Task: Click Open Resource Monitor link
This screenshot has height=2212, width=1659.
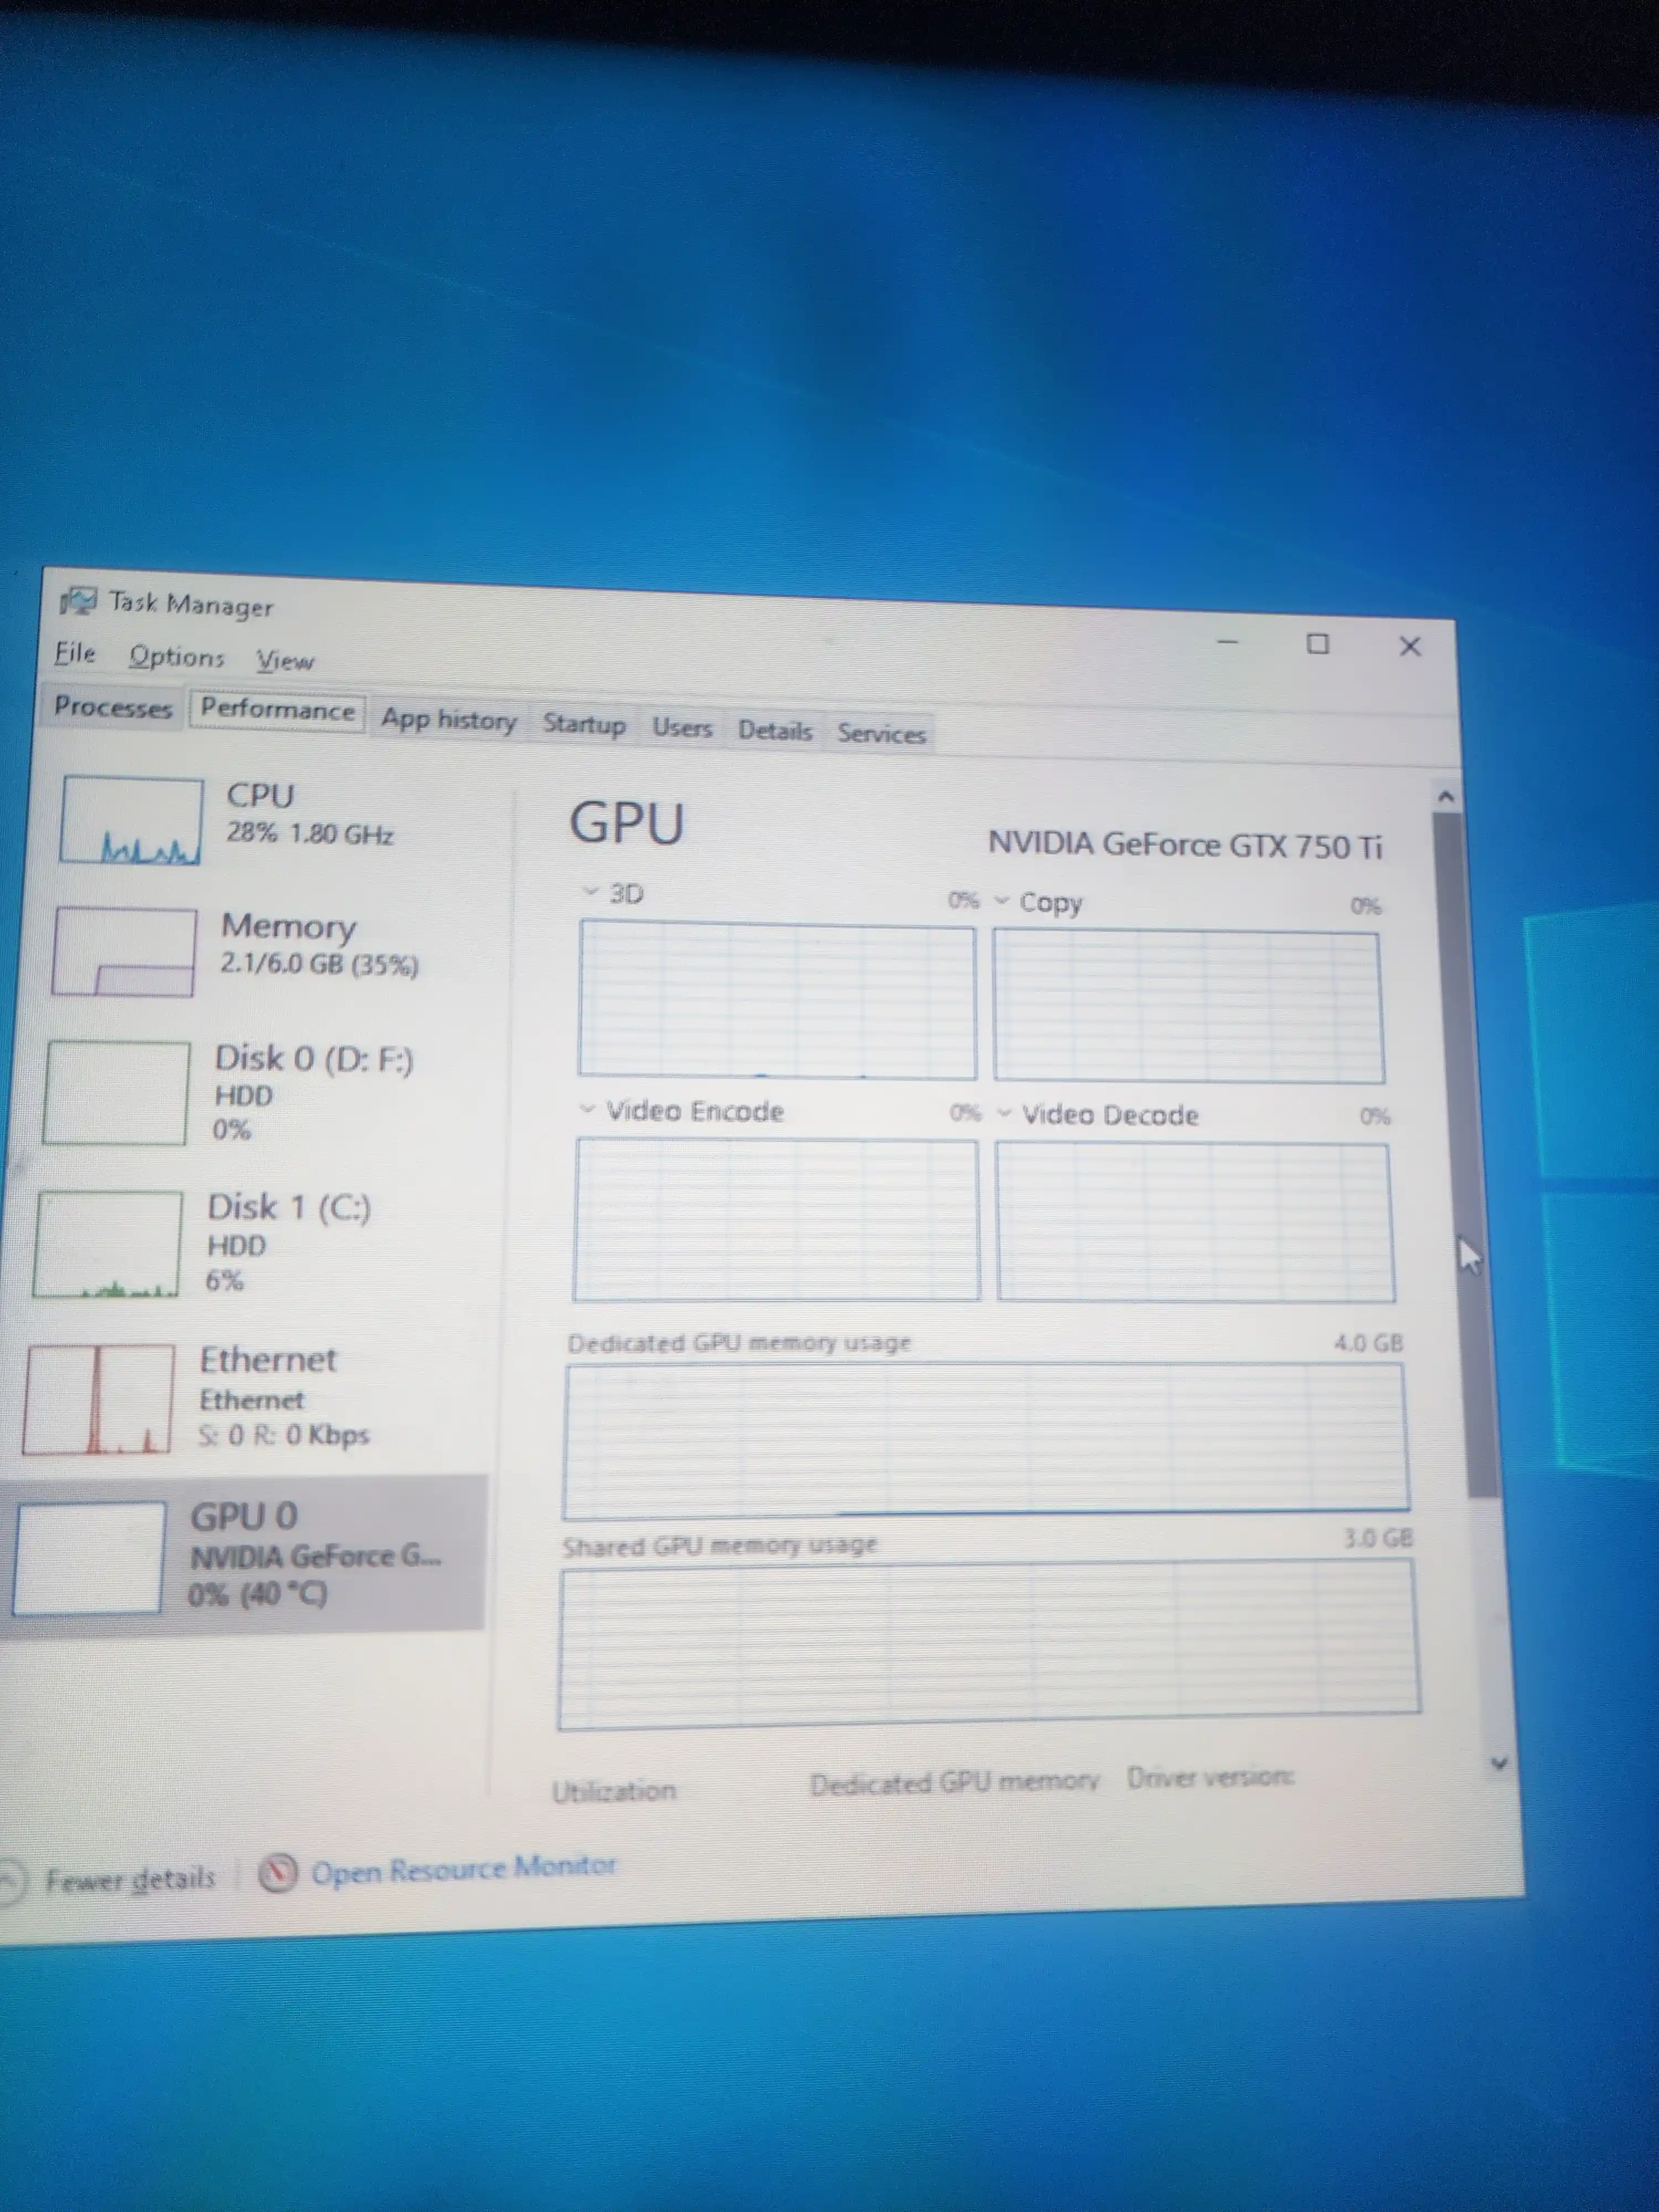Action: point(464,1869)
